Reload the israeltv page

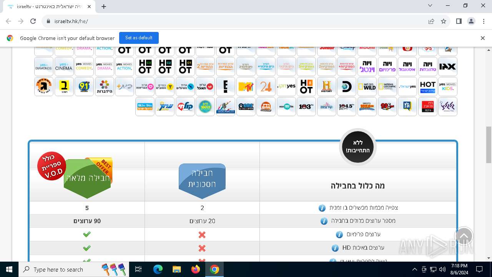tap(33, 21)
